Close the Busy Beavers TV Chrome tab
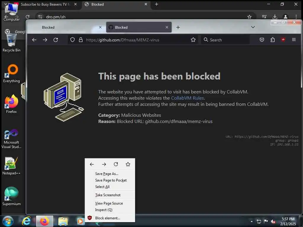Image resolution: width=303 pixels, height=227 pixels. coord(75,4)
